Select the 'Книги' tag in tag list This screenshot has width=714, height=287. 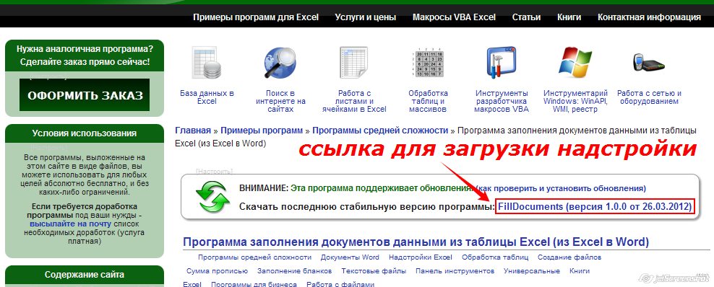(579, 270)
